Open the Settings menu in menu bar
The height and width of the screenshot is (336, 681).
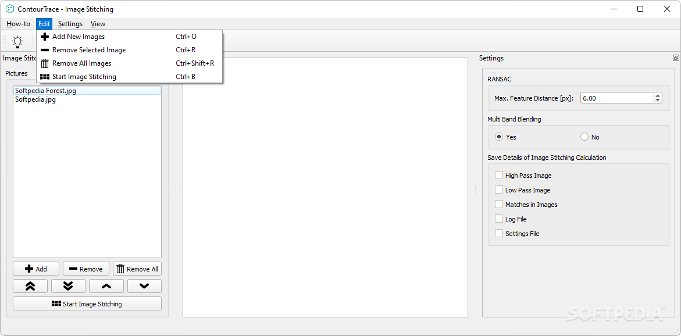pos(70,24)
